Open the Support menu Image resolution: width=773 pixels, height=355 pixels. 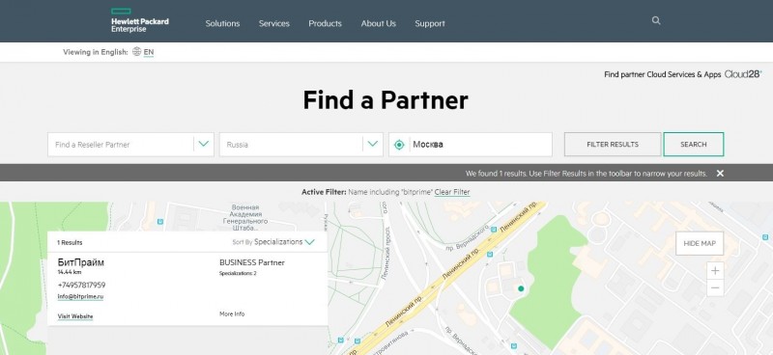pos(429,23)
